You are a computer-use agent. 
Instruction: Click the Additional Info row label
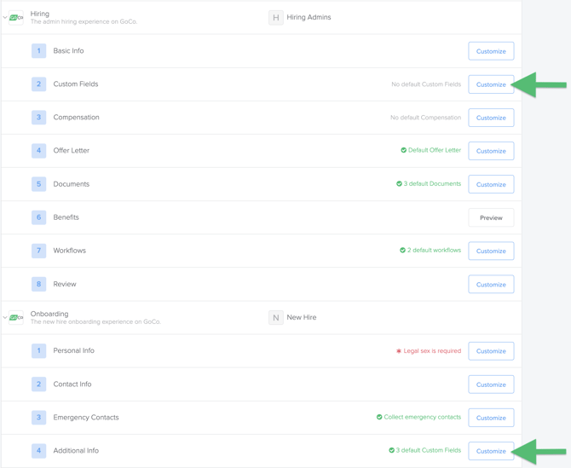pyautogui.click(x=76, y=450)
